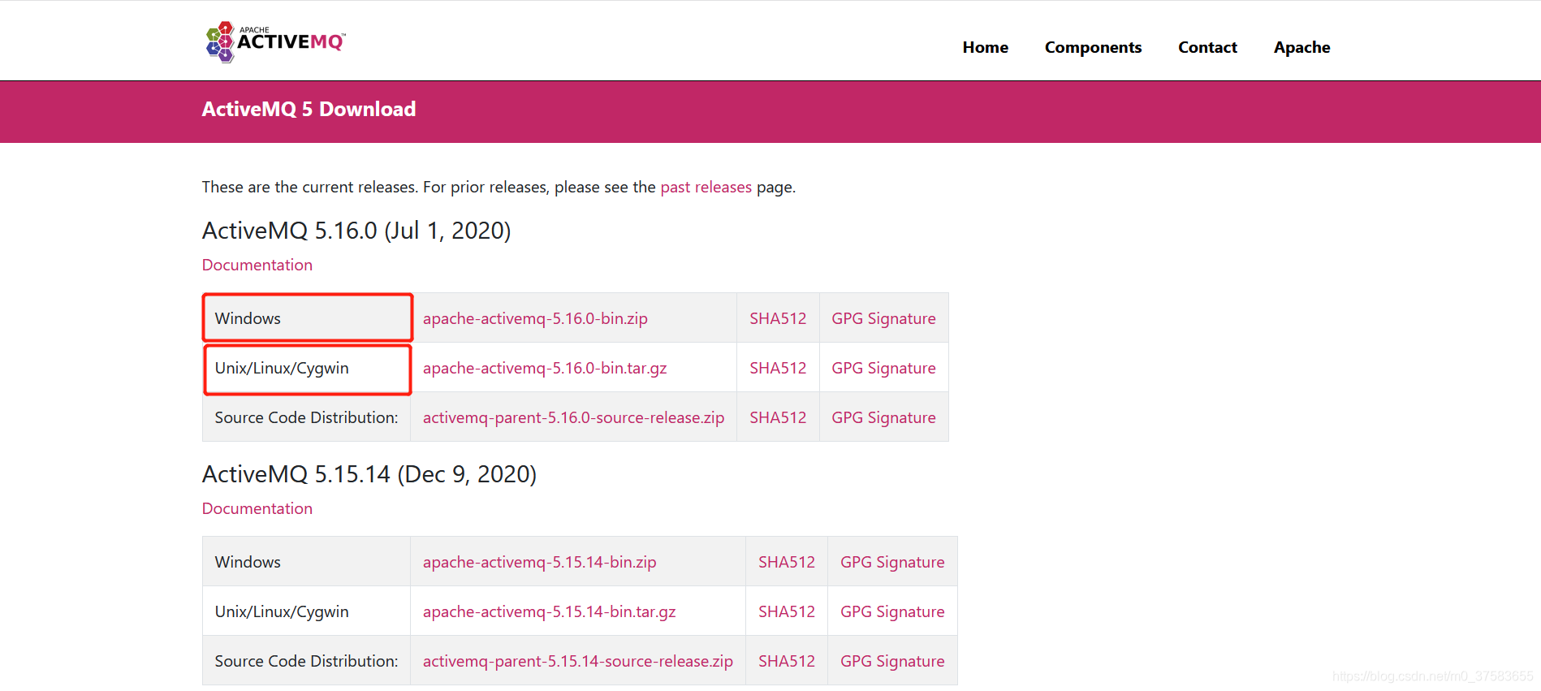Open SHA512 for 5.15.14 source release
The image size is (1541, 691).
point(787,661)
